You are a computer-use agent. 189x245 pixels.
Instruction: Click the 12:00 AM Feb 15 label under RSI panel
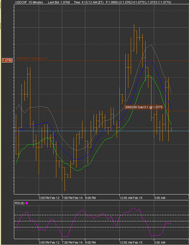coord(131,243)
